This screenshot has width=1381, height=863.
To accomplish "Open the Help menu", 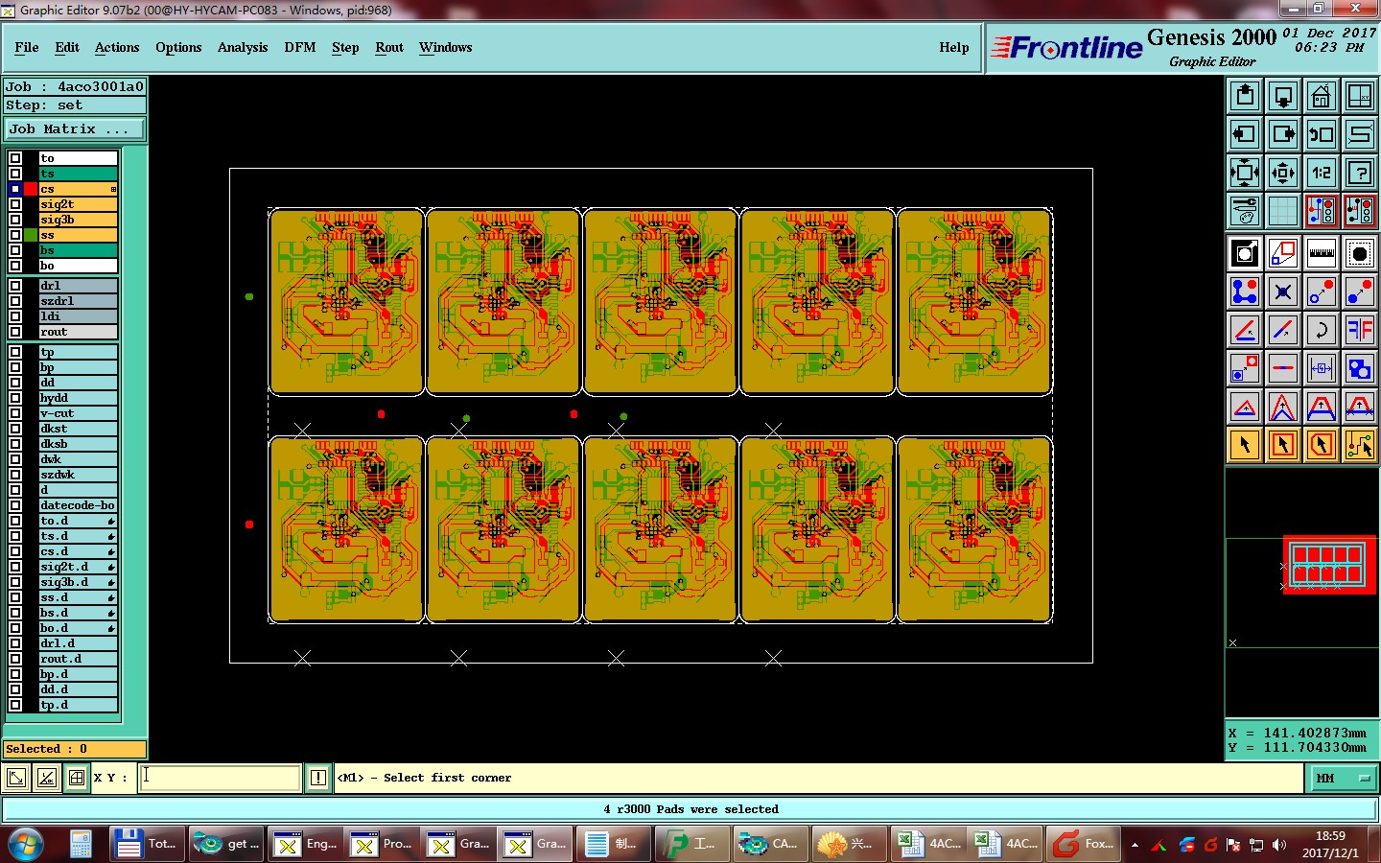I will [954, 47].
